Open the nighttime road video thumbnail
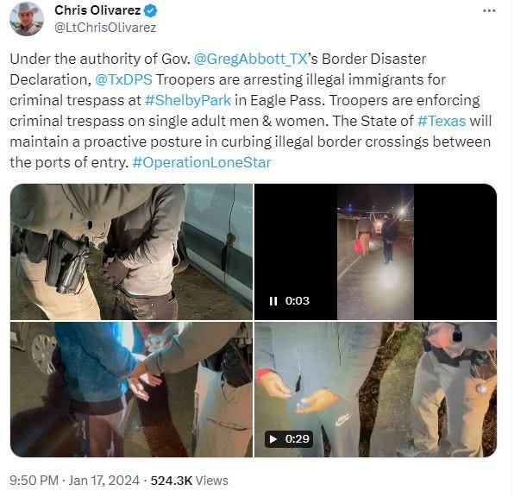Viewport: 514px width, 497px height. (375, 252)
